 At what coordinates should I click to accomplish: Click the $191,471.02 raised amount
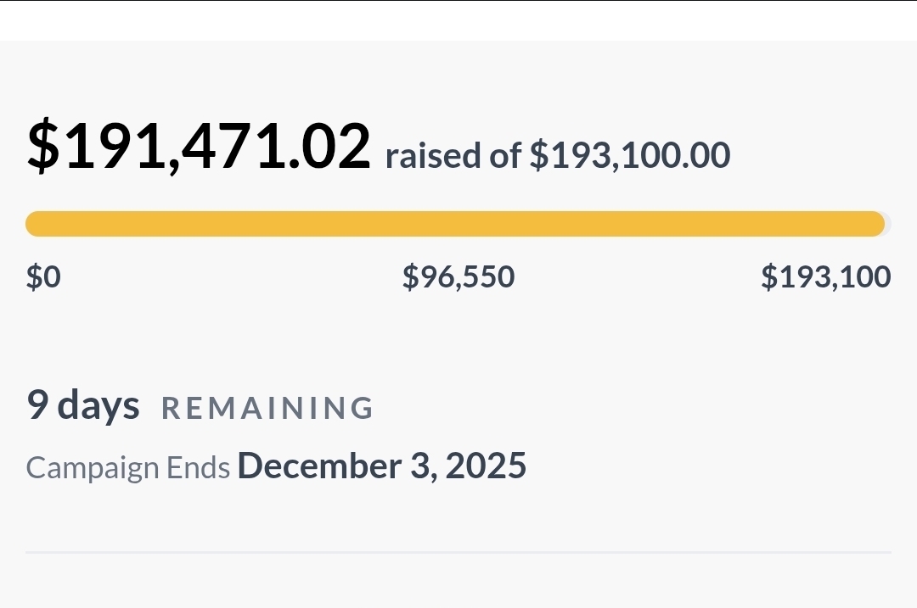click(200, 147)
